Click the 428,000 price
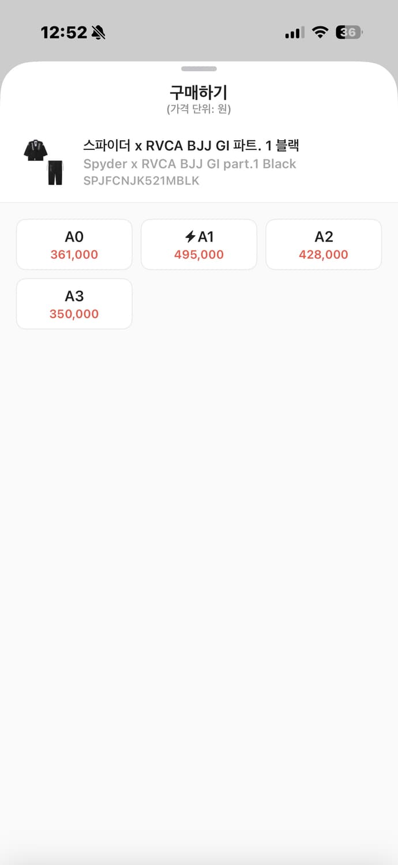 click(324, 255)
